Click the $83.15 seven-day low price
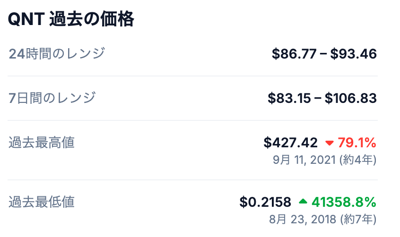 (x=289, y=98)
